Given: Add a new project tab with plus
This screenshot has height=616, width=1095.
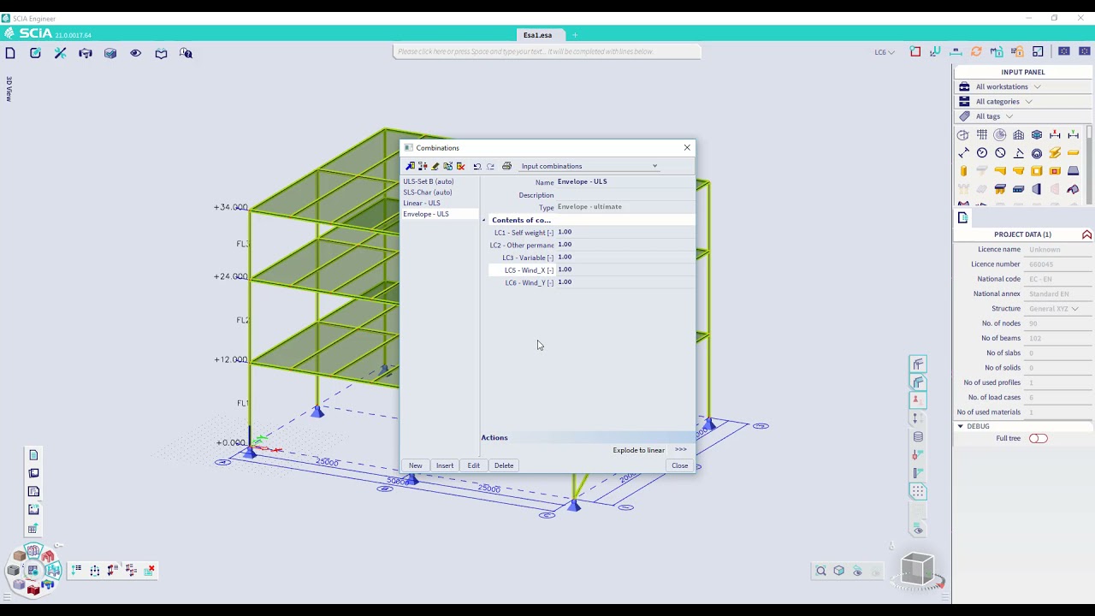Looking at the screenshot, I should [575, 35].
